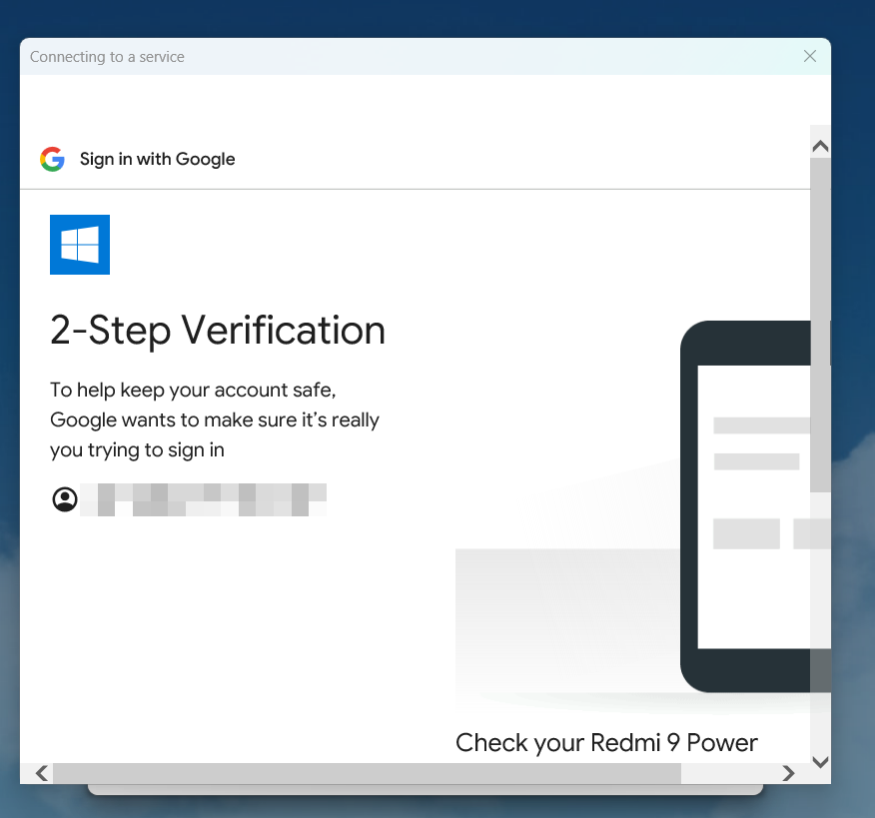Click the Google G logo icon
875x818 pixels.
[52, 159]
